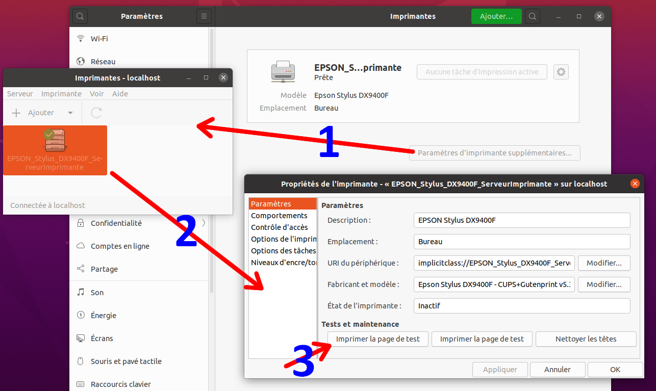Open the Serveur menu
The height and width of the screenshot is (391, 656).
point(20,94)
